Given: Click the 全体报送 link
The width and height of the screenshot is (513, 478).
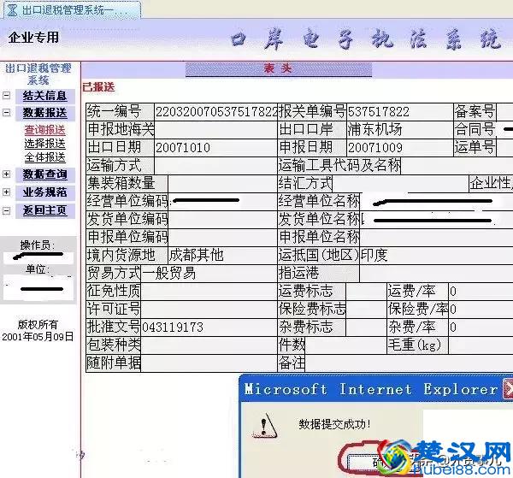Looking at the screenshot, I should coord(44,157).
